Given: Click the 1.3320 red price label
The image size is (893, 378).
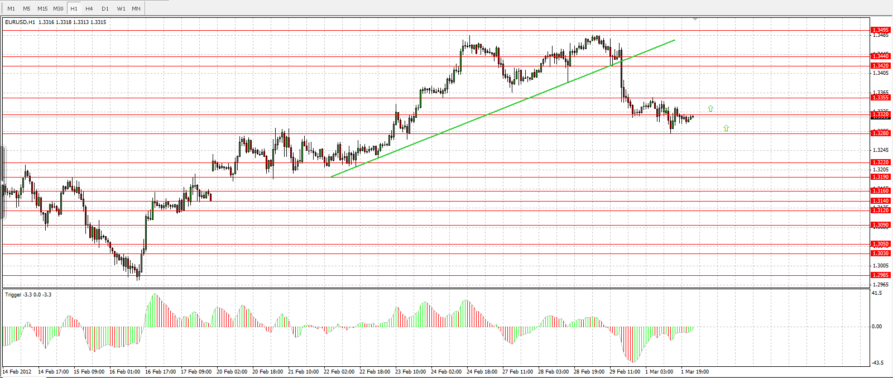Looking at the screenshot, I should click(881, 114).
